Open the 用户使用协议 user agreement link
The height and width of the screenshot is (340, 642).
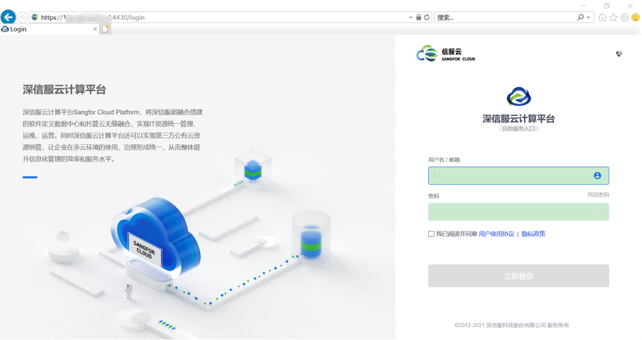(496, 234)
